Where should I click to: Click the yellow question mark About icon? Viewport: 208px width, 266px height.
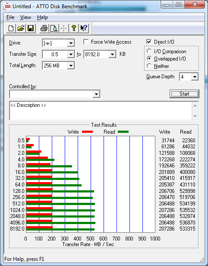coord(74,28)
